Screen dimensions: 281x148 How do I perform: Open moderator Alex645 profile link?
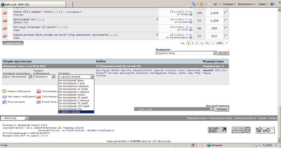tap(208, 70)
